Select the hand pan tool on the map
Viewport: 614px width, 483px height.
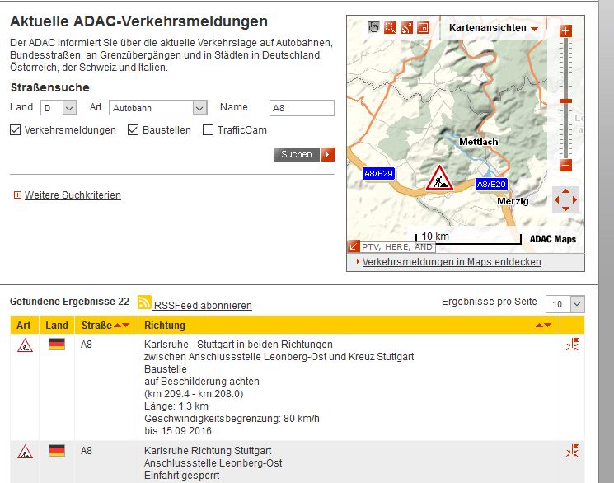(x=373, y=27)
